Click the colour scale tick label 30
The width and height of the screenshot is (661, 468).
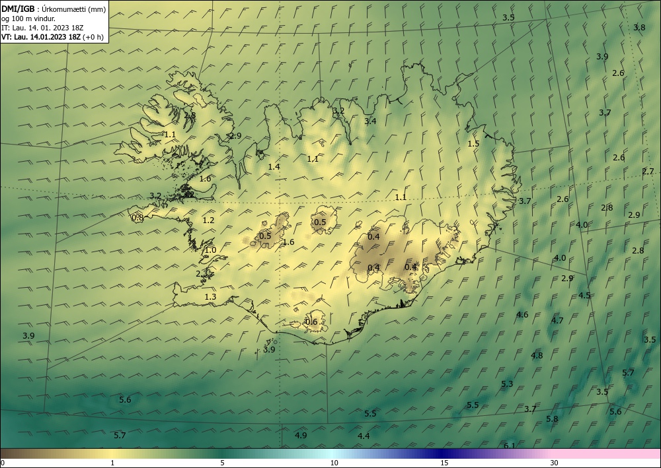point(555,463)
